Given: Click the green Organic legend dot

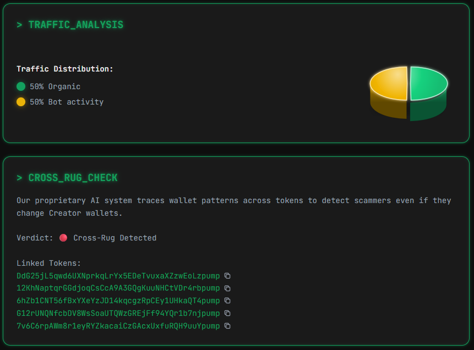Looking at the screenshot, I should pyautogui.click(x=21, y=86).
